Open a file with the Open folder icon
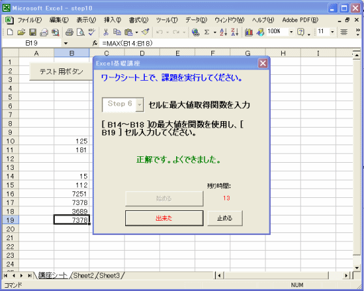 point(21,32)
